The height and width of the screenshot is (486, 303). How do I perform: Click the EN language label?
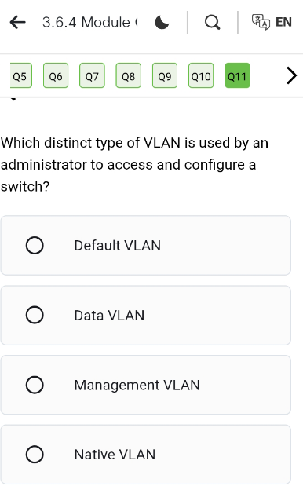(283, 22)
